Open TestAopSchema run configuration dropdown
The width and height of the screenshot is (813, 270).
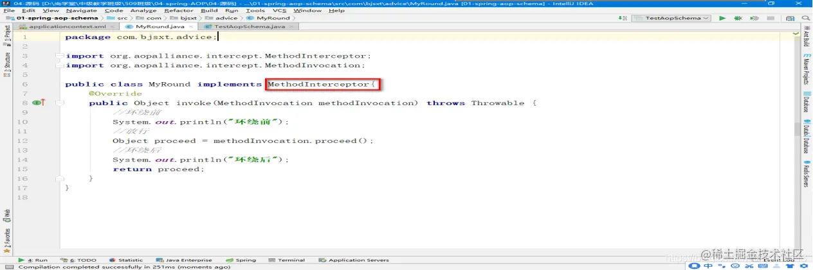pyautogui.click(x=671, y=18)
